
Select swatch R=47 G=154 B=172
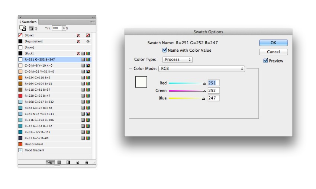click(x=55, y=126)
